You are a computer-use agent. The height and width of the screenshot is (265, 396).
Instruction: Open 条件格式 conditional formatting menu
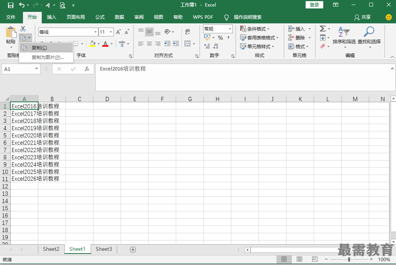[255, 29]
